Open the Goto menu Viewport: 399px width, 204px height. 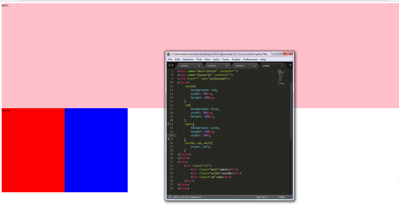click(x=216, y=60)
